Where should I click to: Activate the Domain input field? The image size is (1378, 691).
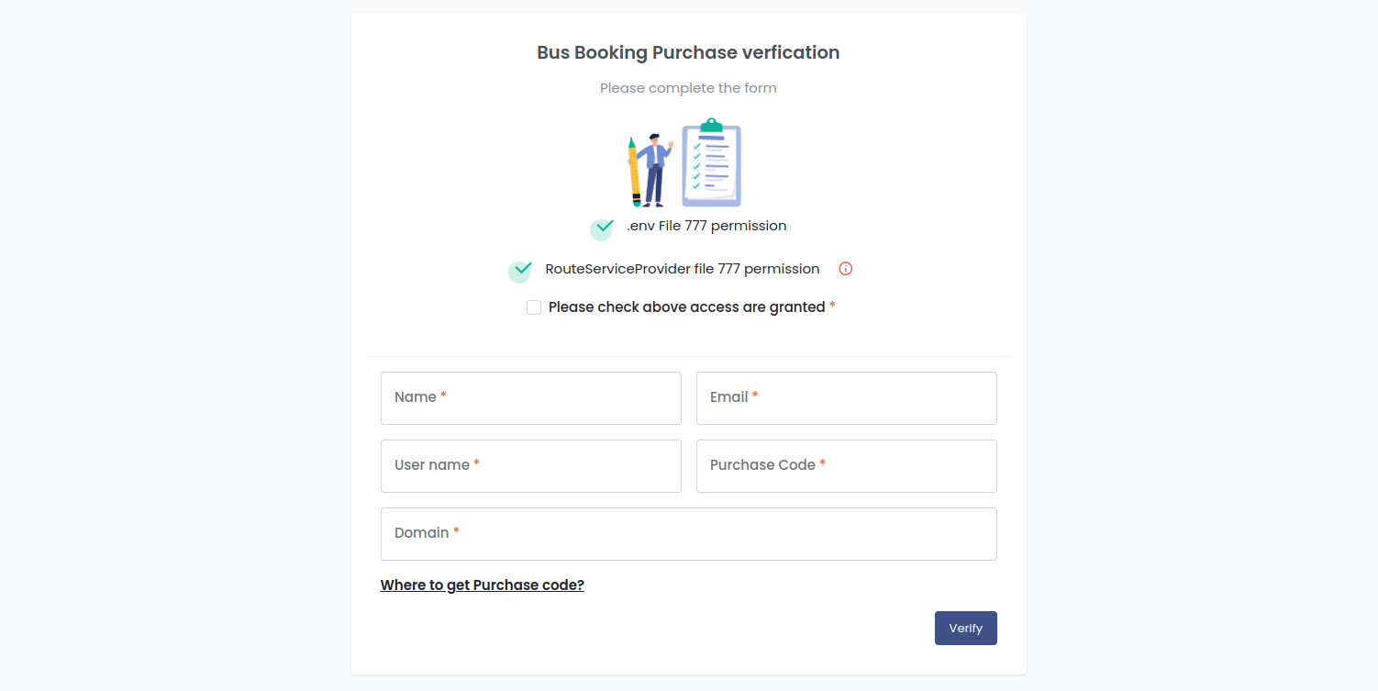[689, 534]
